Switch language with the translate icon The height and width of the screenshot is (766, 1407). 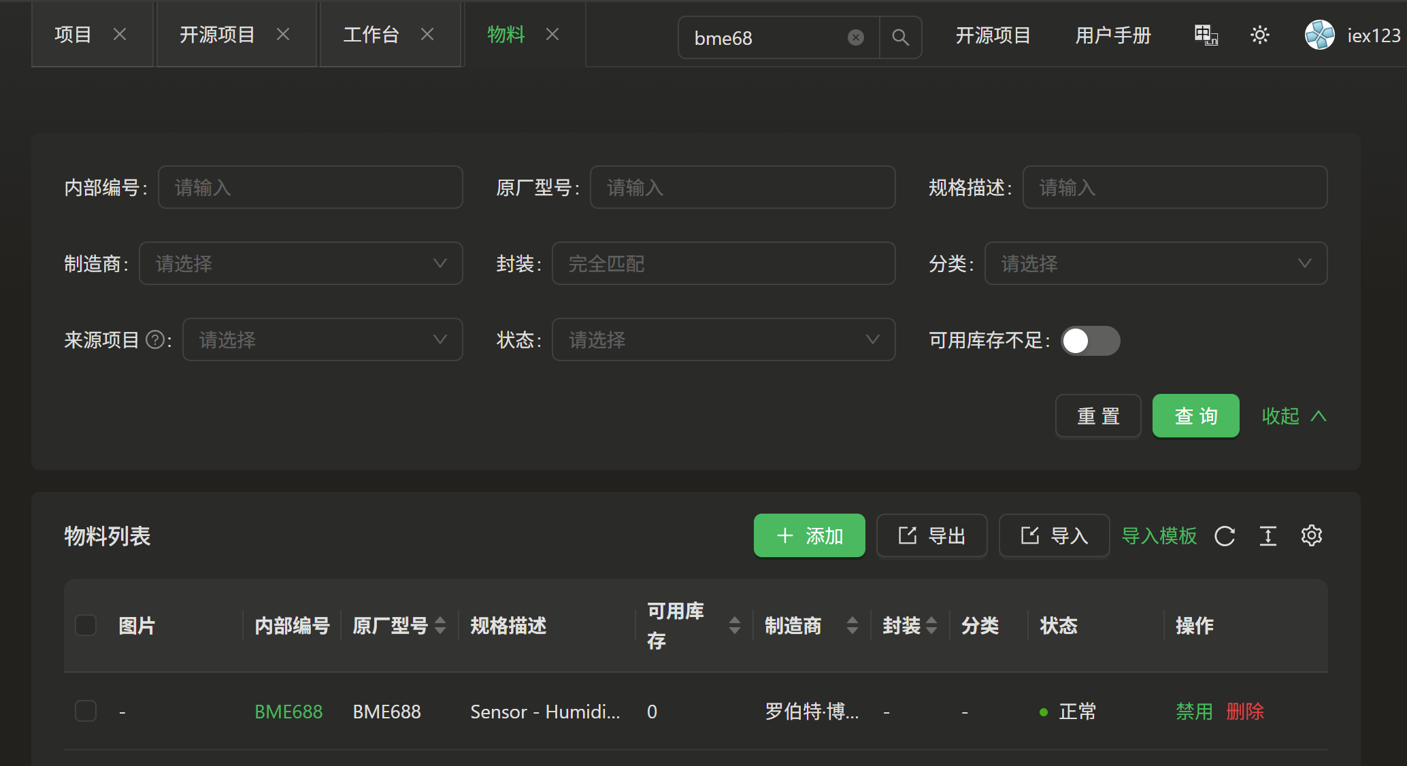tap(1206, 35)
